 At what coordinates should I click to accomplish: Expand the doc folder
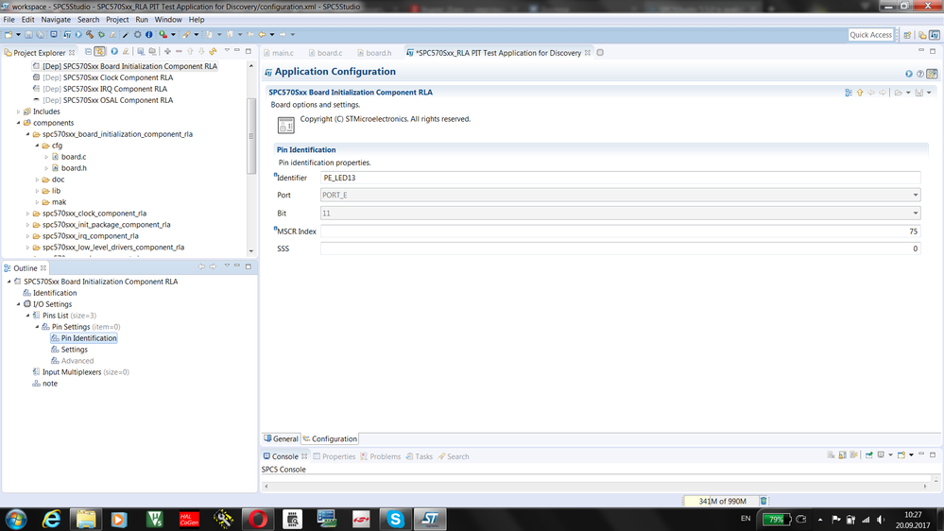(x=38, y=180)
